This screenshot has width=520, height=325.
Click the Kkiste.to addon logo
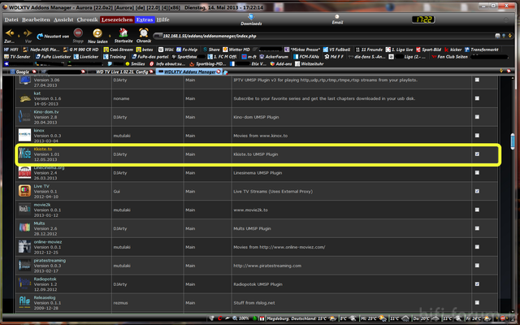pyautogui.click(x=25, y=154)
